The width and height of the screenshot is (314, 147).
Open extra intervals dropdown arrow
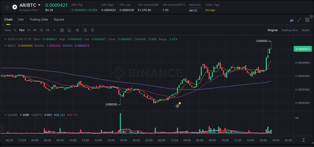click(x=54, y=30)
